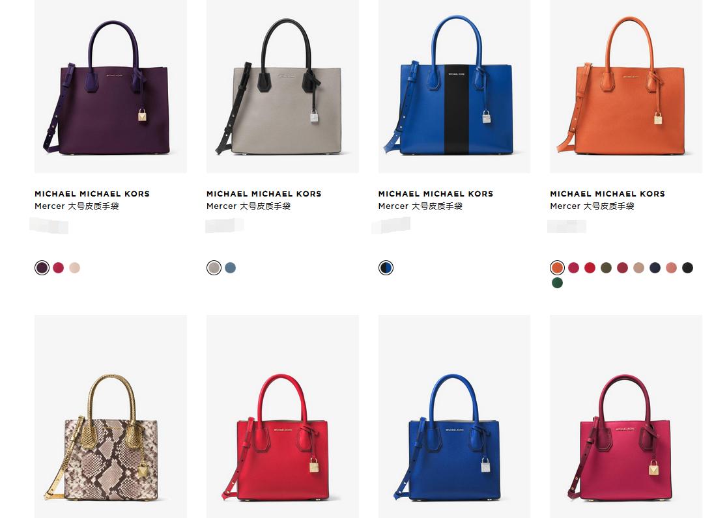The image size is (714, 518).
Task: Open the small red Mercer bag image
Action: pyautogui.click(x=282, y=416)
